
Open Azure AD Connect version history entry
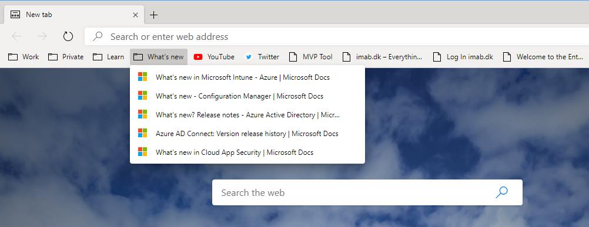247,133
